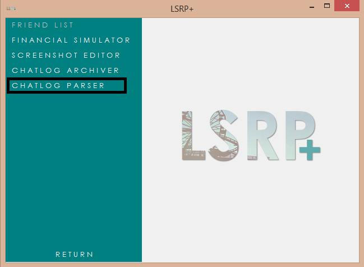364x267 pixels.
Task: Minimize the LSRP+ window
Action: [312, 7]
